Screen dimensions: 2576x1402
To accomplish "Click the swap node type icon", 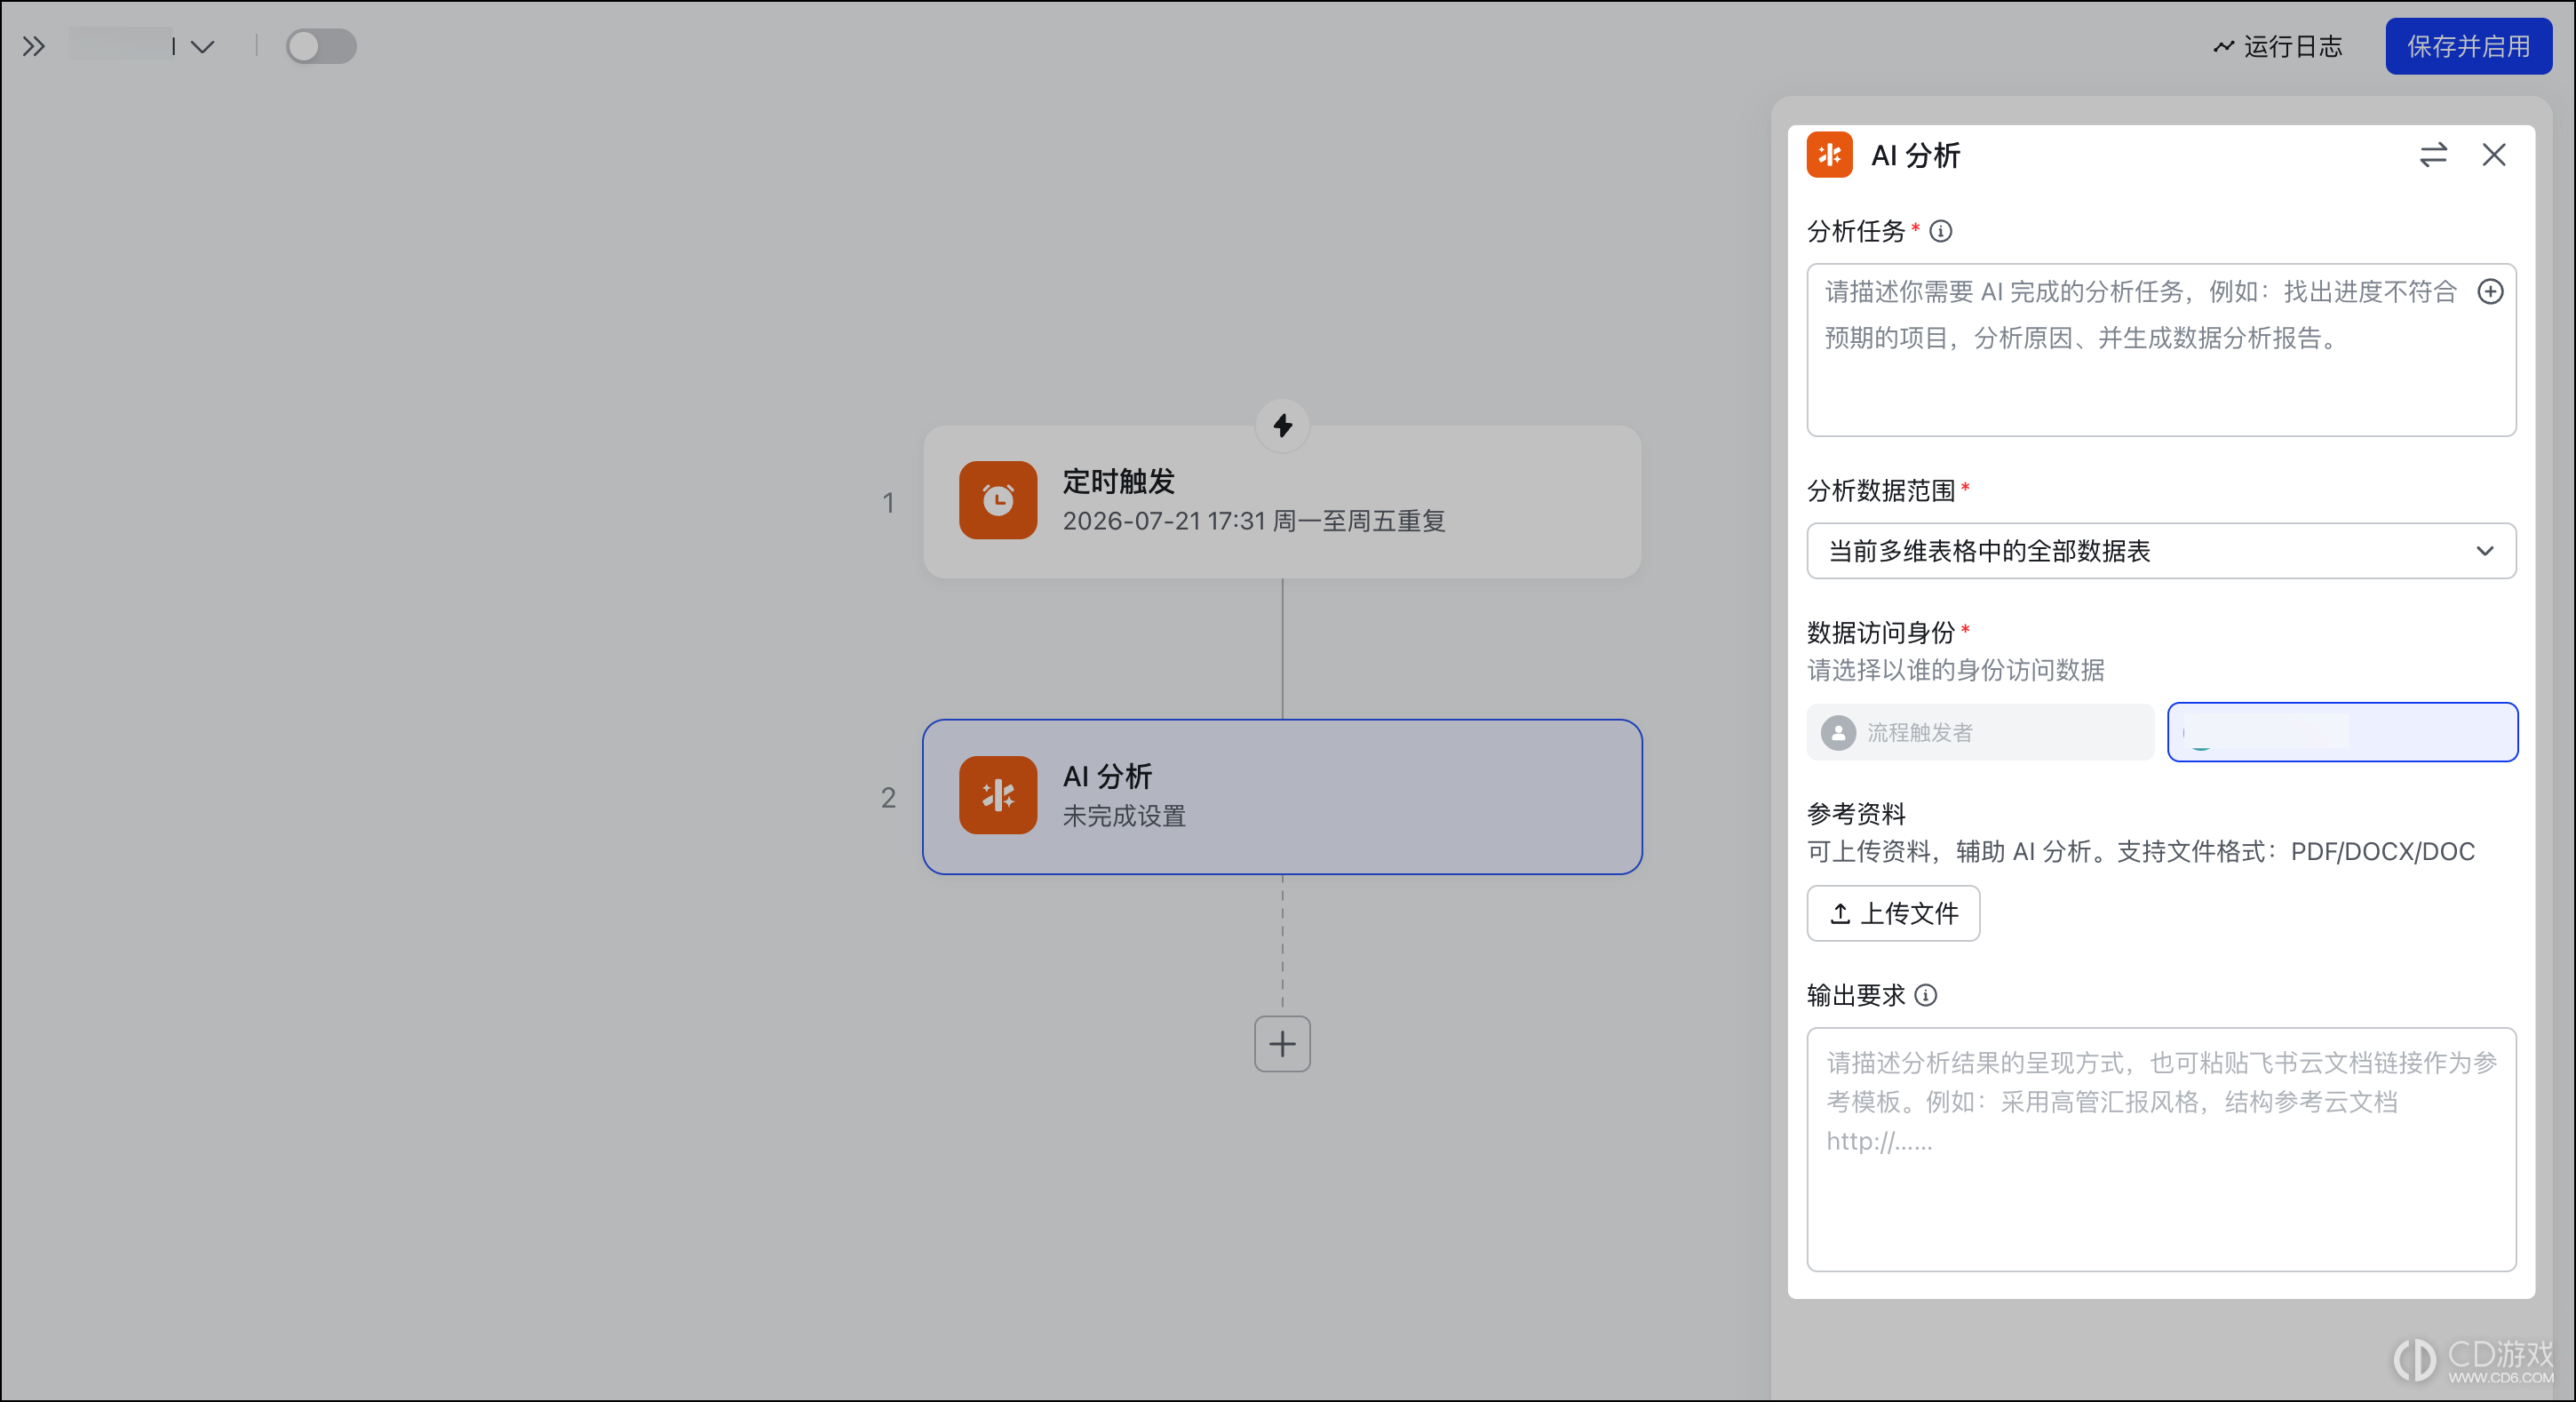I will [2432, 155].
